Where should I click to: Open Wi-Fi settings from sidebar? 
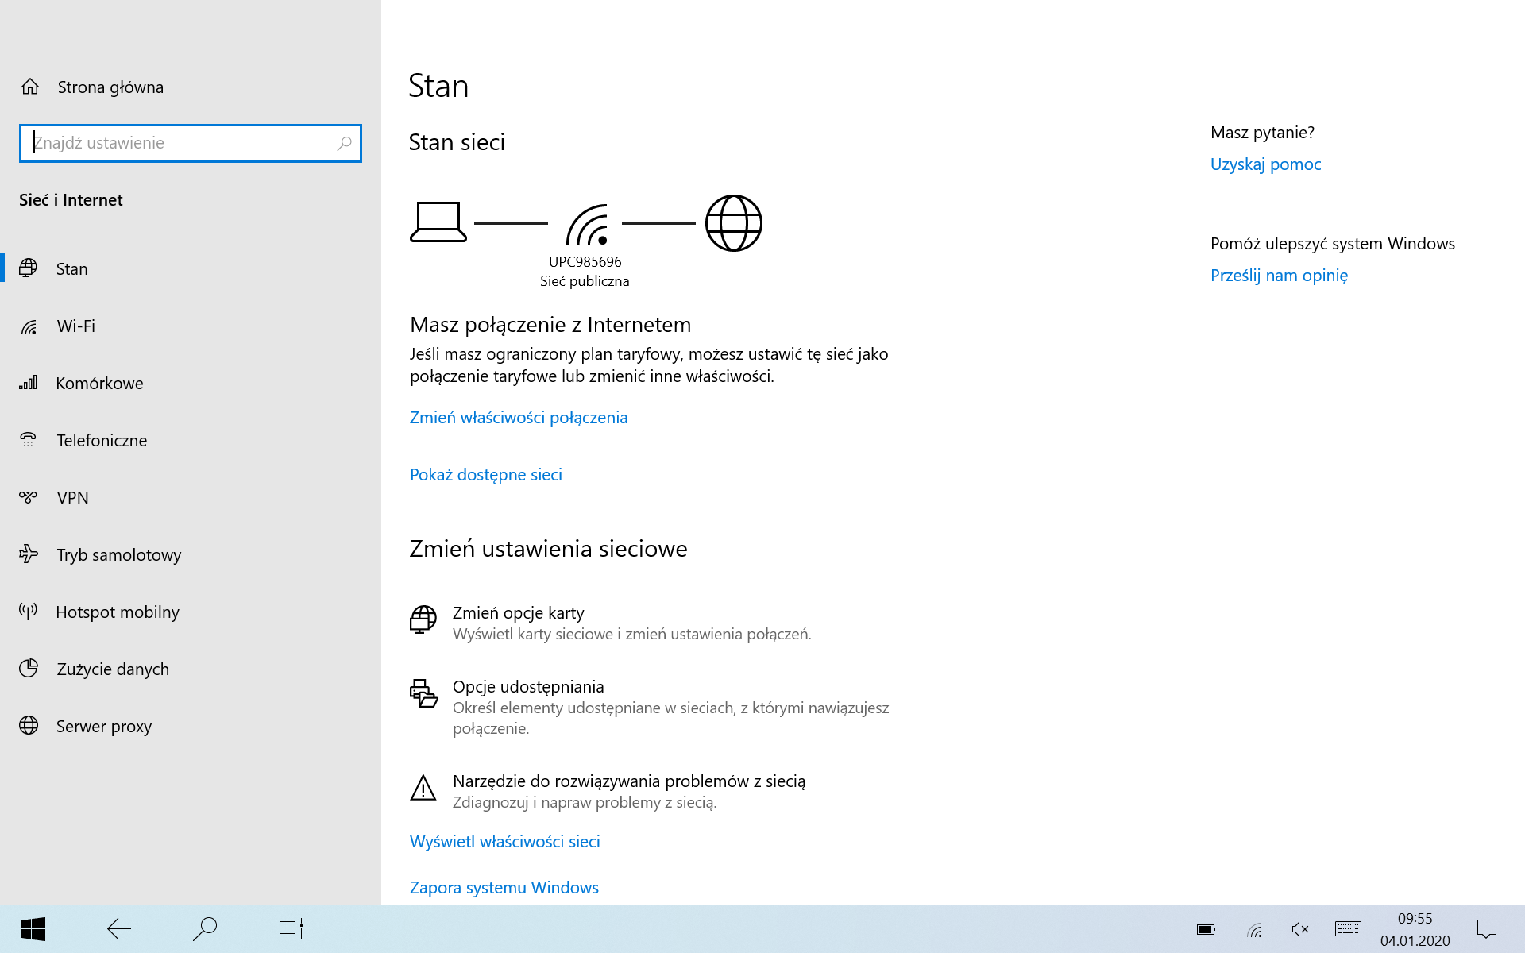[x=75, y=326]
